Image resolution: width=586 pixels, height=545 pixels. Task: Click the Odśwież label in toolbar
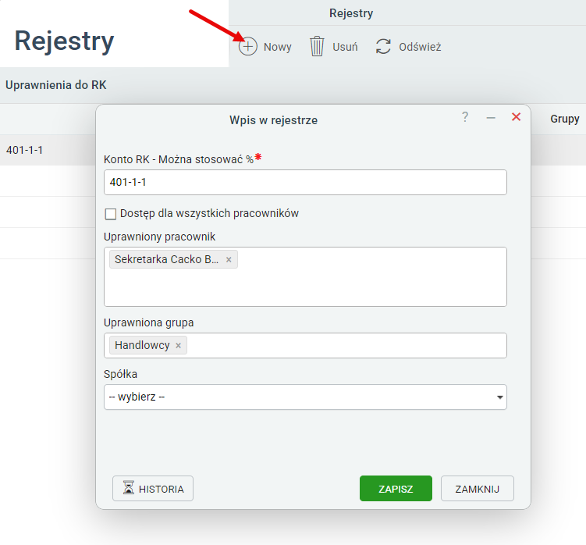tap(420, 47)
